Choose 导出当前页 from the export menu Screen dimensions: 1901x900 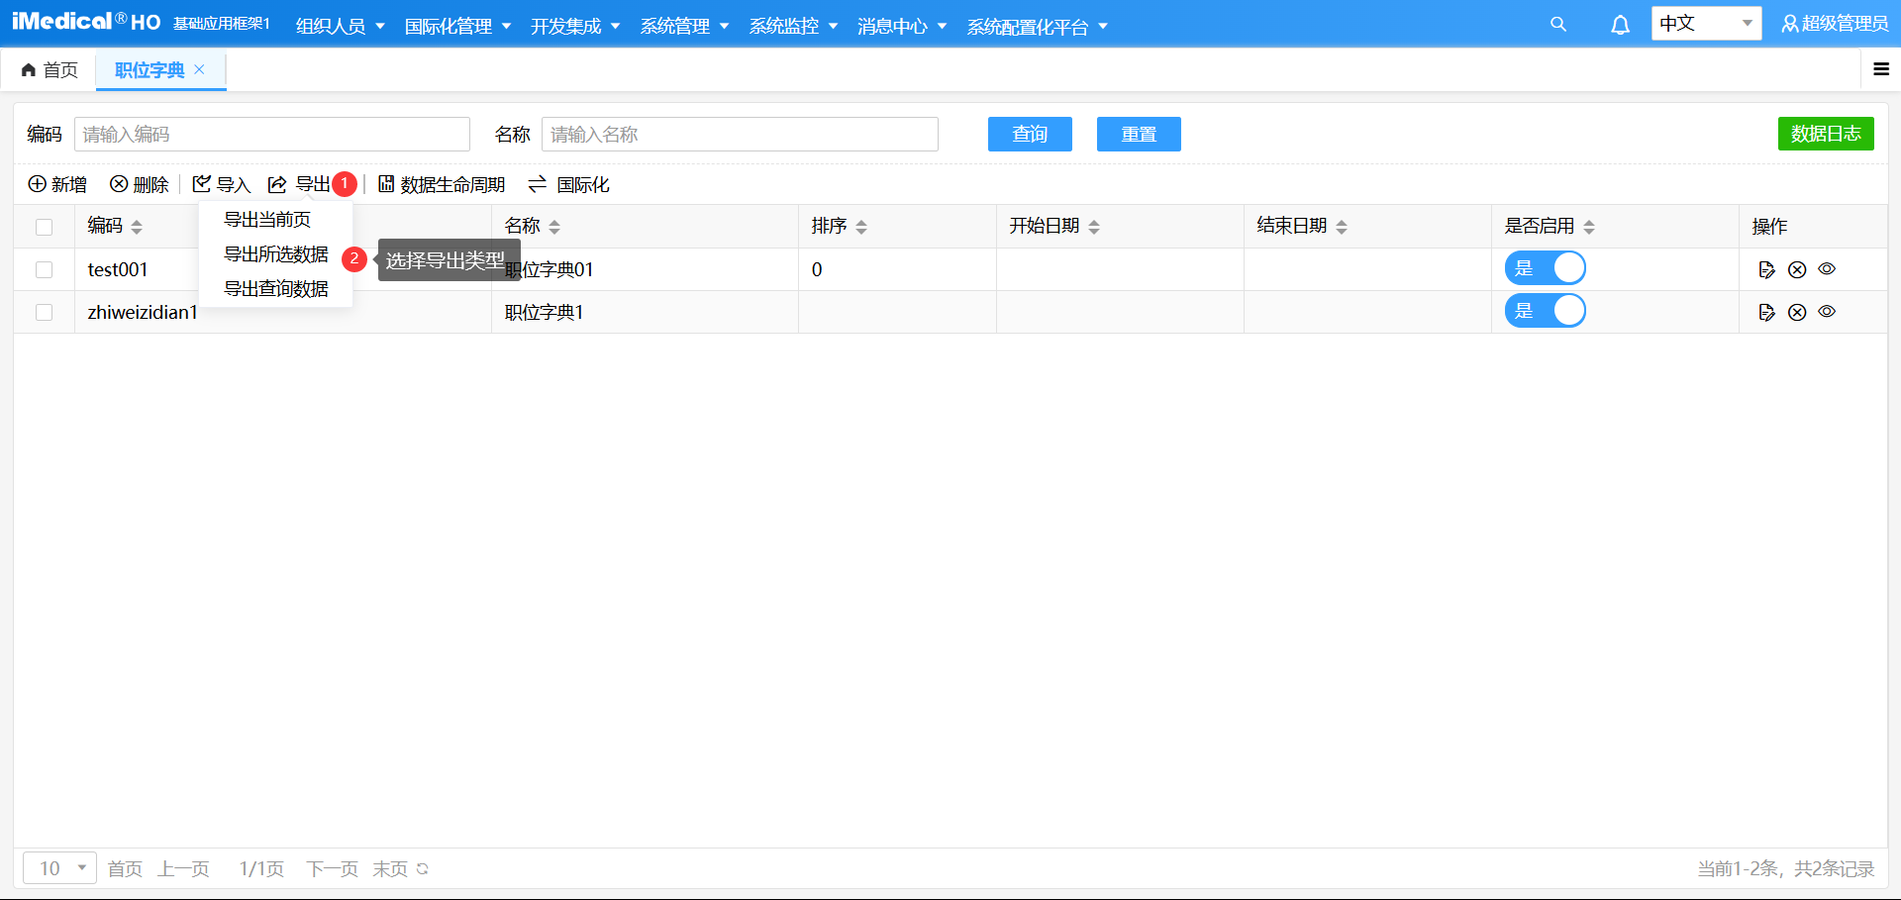click(x=266, y=220)
